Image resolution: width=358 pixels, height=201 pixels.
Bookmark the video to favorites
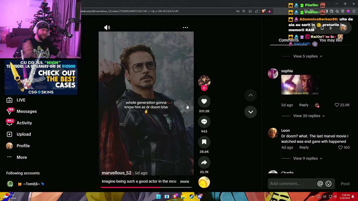click(x=204, y=142)
